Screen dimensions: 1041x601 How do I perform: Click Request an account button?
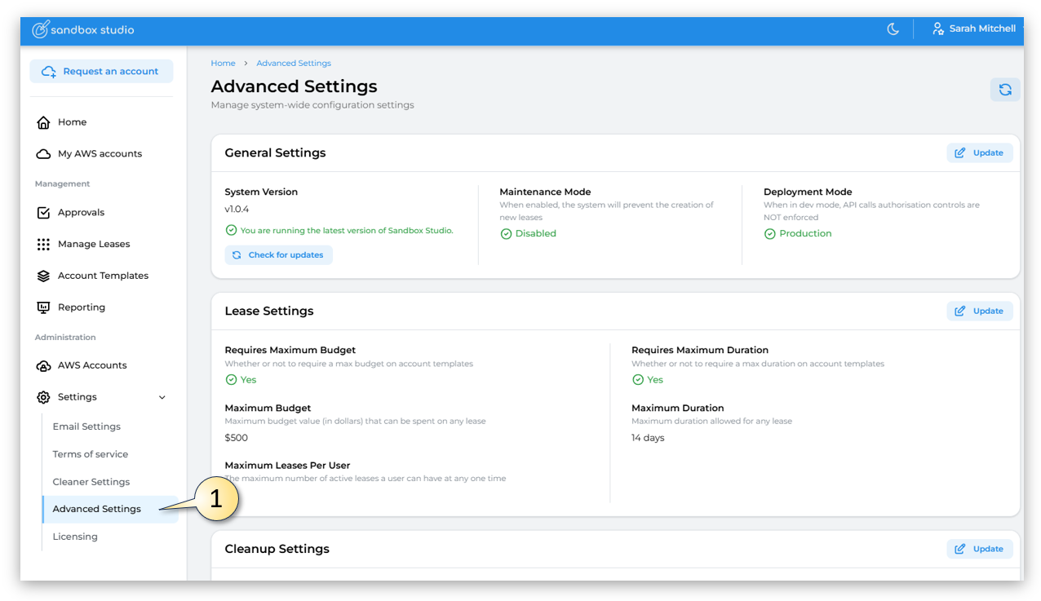click(x=101, y=72)
